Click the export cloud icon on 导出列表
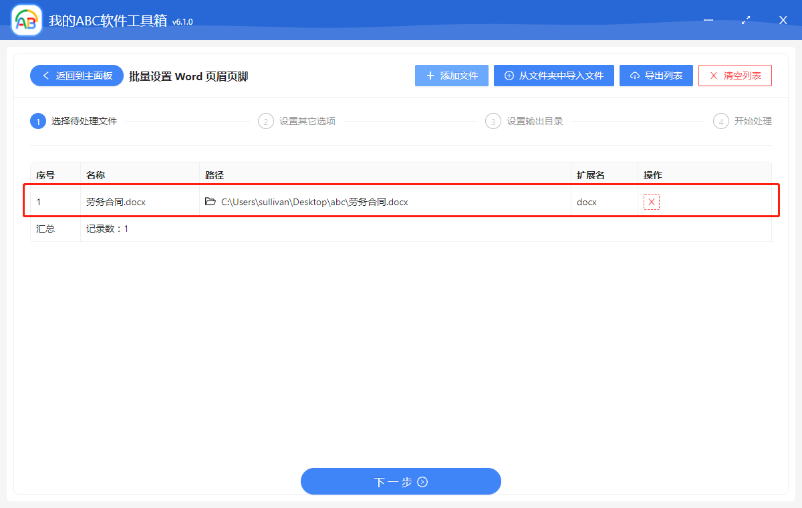 (634, 76)
